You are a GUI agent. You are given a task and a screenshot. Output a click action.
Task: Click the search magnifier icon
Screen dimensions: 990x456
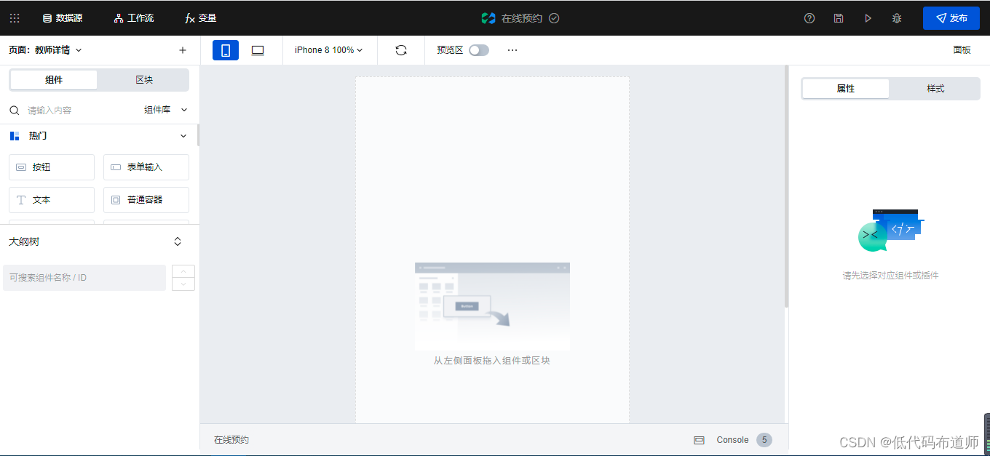pos(14,110)
